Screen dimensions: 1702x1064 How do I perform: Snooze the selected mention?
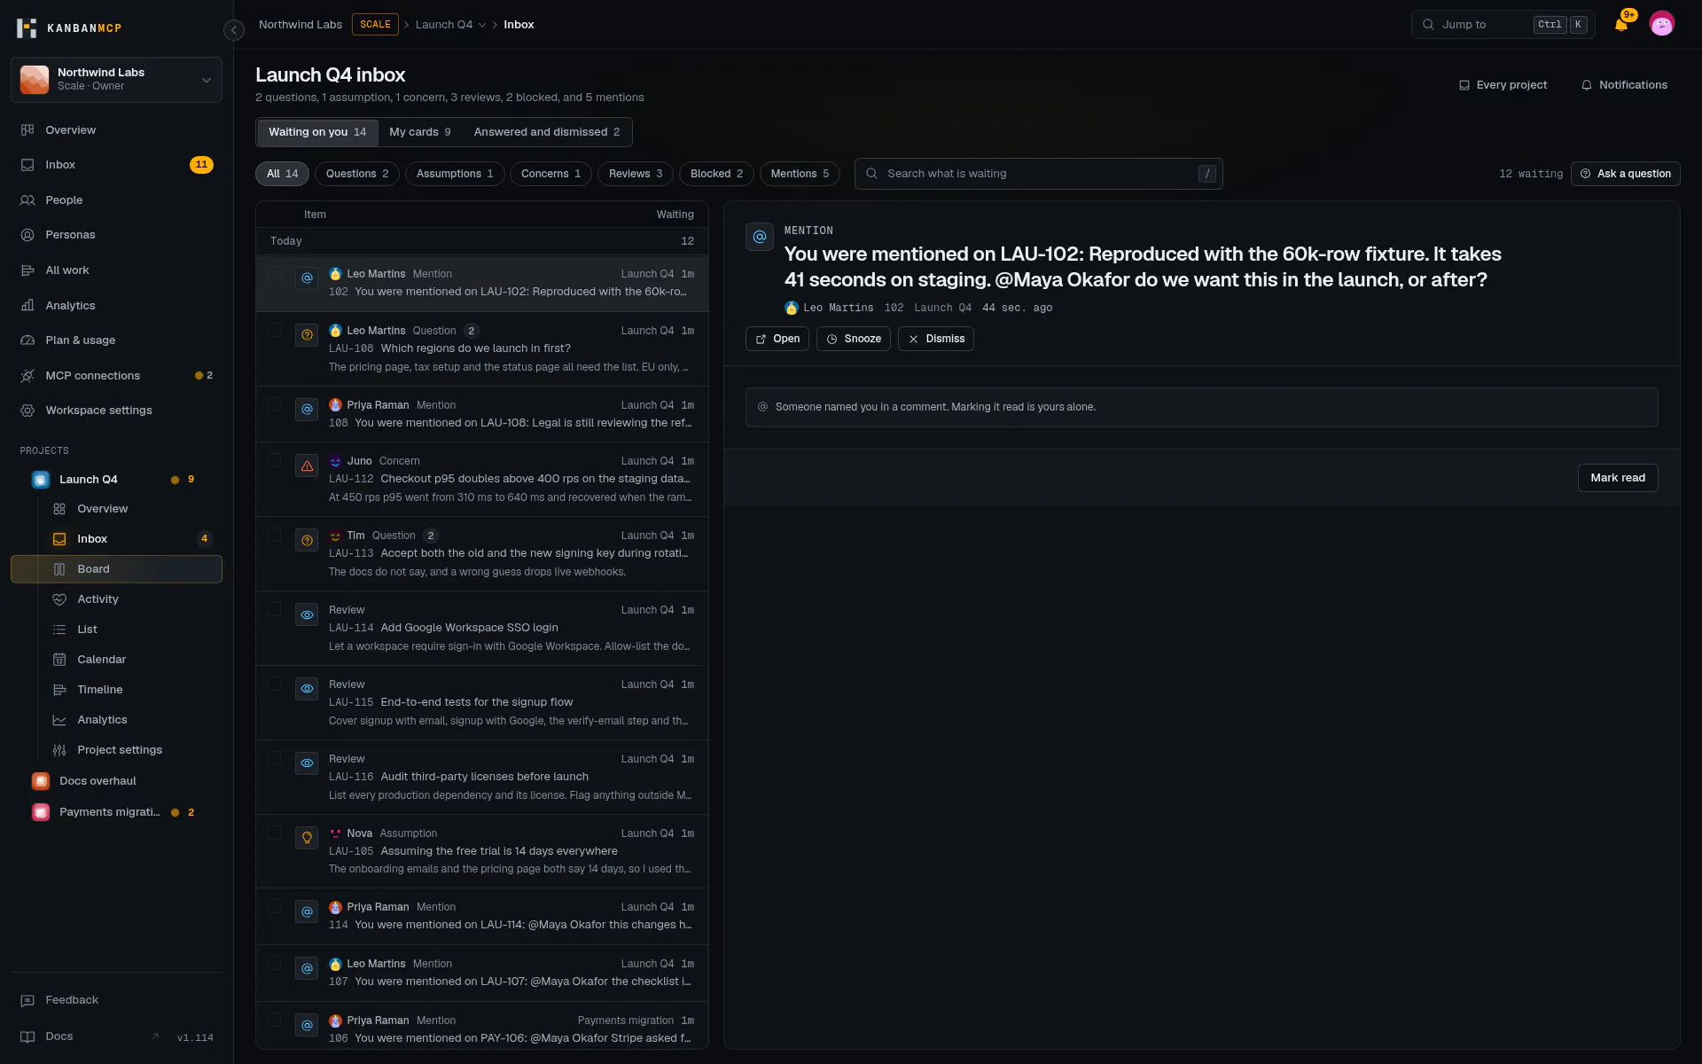click(x=854, y=339)
